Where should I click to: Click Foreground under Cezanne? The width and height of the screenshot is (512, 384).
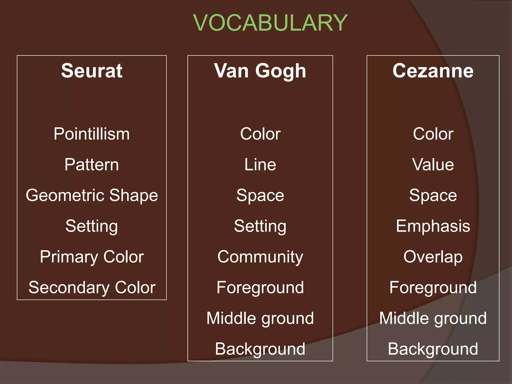(x=433, y=288)
